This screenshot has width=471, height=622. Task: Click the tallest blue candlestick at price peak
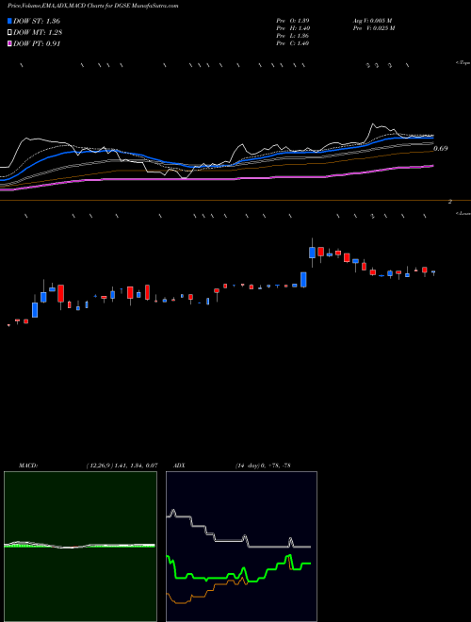pyautogui.click(x=312, y=253)
